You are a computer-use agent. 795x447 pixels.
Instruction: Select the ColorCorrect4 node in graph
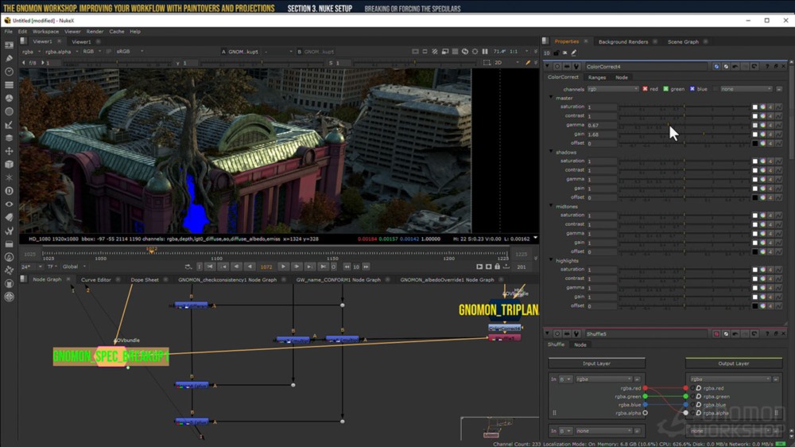(505, 328)
